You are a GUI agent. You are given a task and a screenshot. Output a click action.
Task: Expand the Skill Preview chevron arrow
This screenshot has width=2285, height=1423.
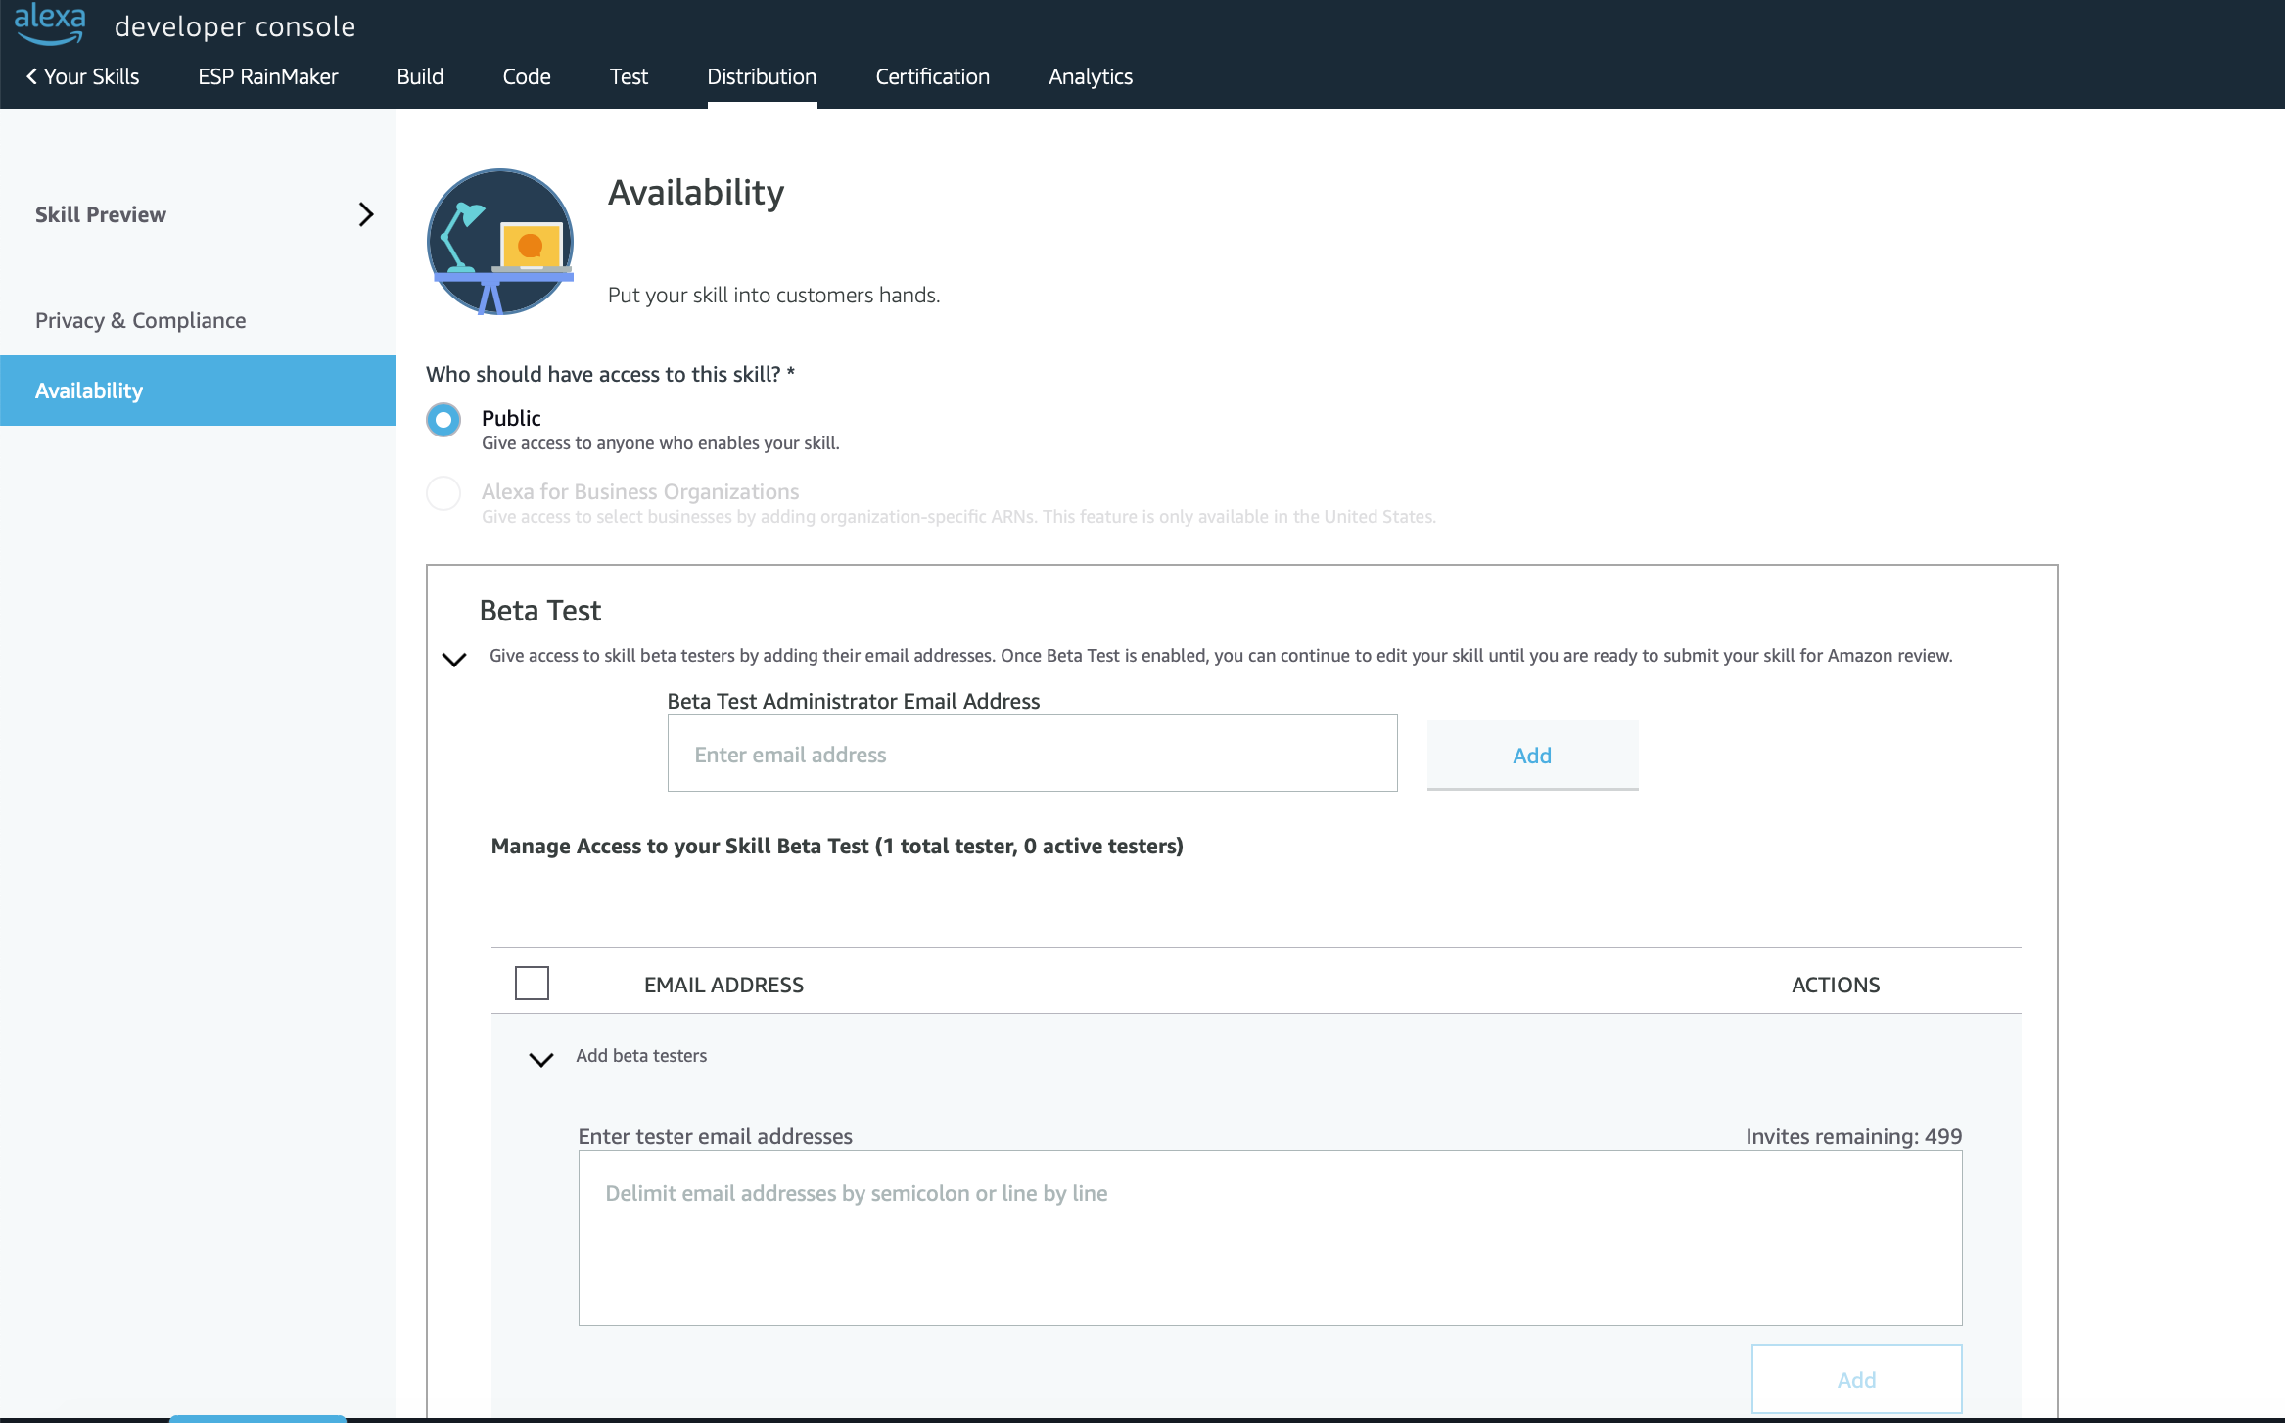coord(366,214)
